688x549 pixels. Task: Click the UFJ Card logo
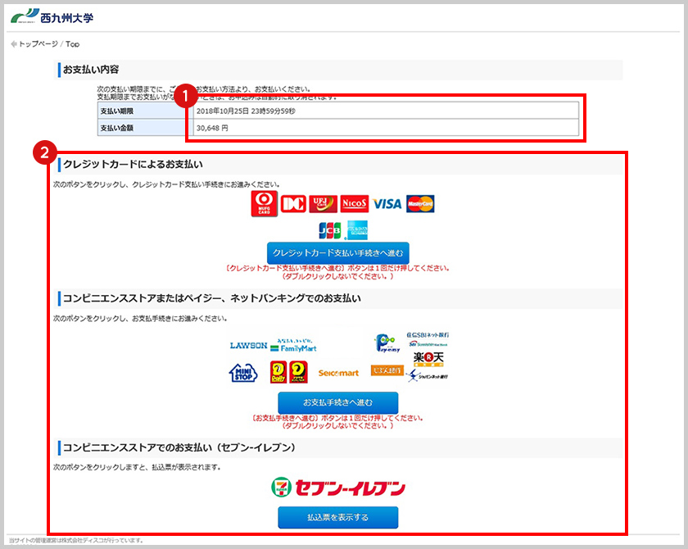323,204
